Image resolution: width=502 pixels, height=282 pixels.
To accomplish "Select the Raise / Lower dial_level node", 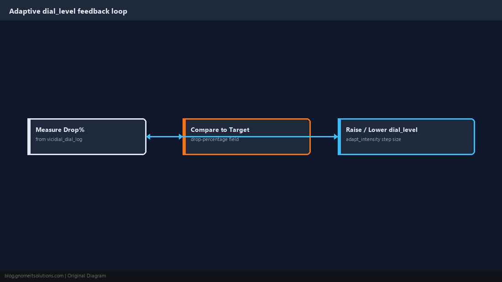I will [x=406, y=136].
